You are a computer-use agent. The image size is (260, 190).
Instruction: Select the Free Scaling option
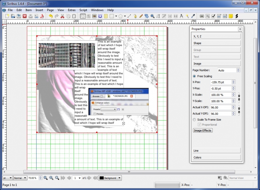click(x=194, y=76)
